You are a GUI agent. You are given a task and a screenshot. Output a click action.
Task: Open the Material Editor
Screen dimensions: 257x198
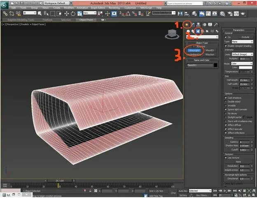[222, 14]
